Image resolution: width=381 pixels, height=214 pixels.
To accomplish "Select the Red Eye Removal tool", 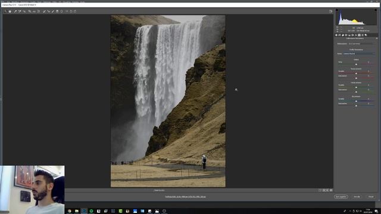I will [48, 11].
